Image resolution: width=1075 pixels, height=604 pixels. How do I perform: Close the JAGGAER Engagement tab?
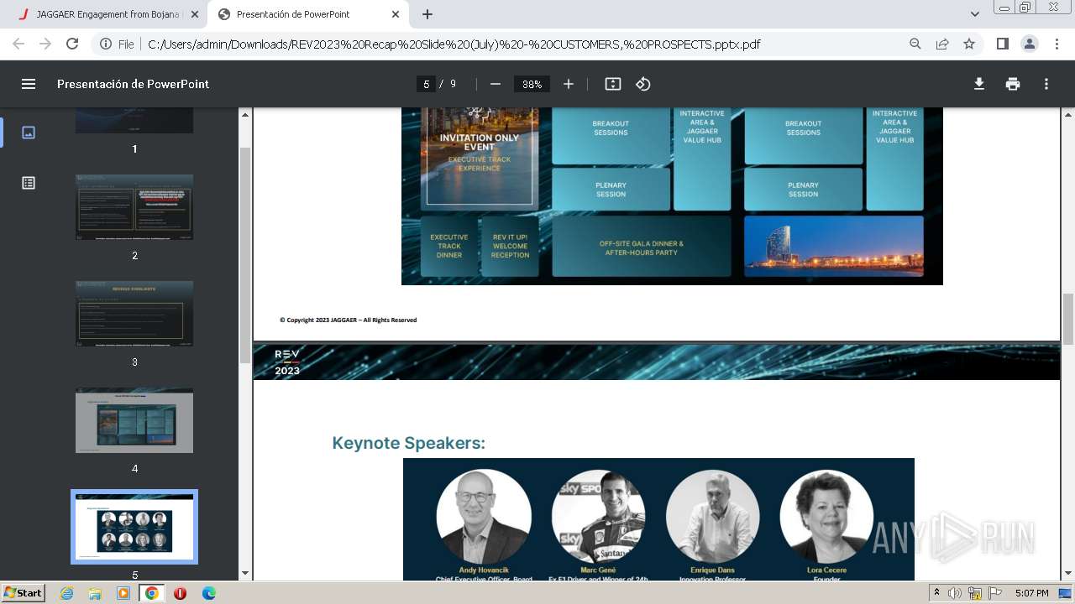195,14
